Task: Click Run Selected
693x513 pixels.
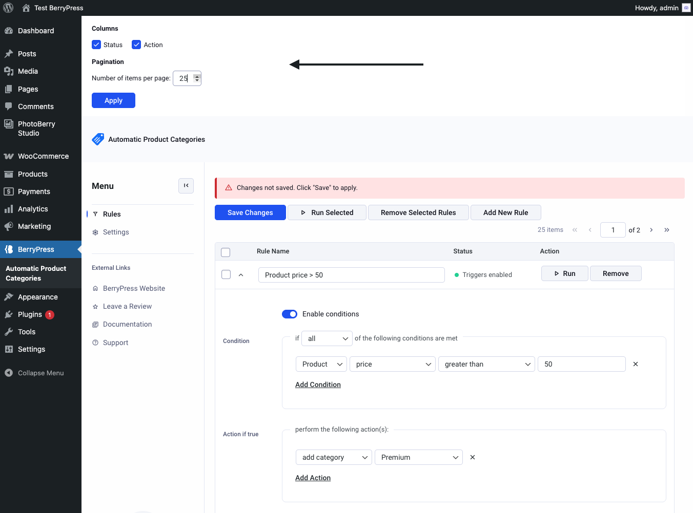Action: (327, 212)
